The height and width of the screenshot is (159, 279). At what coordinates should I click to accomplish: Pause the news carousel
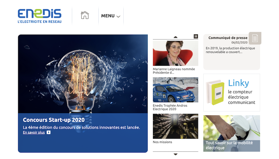point(196,36)
